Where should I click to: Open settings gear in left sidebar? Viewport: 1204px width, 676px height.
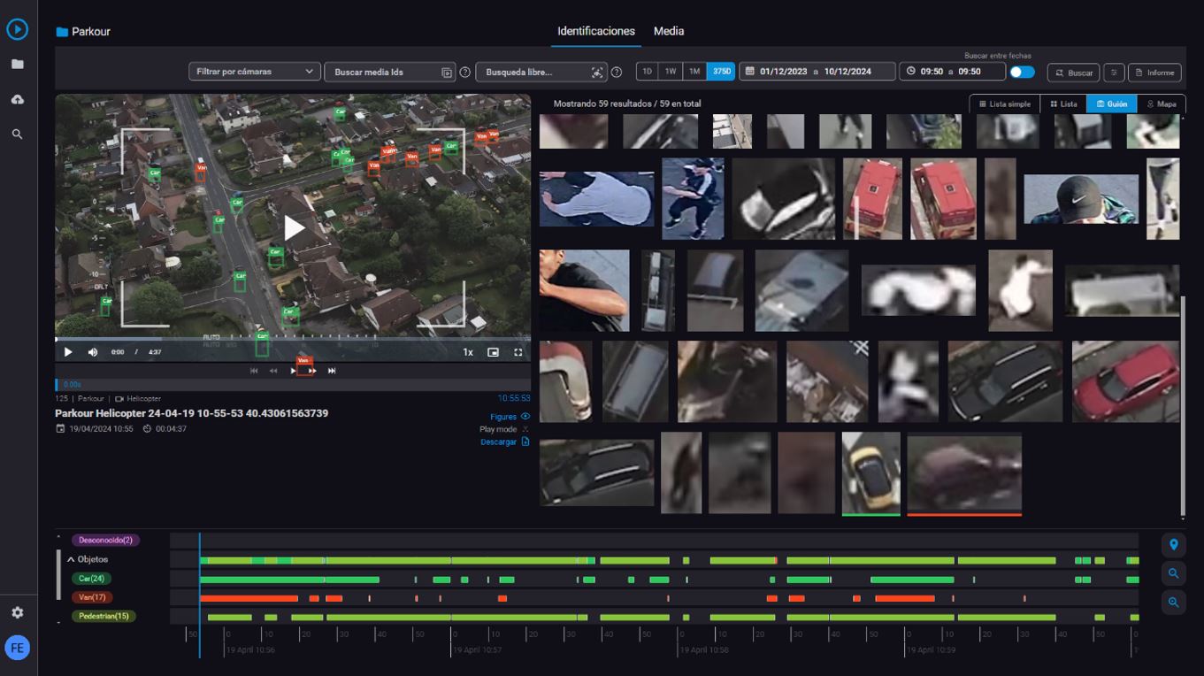tap(17, 612)
